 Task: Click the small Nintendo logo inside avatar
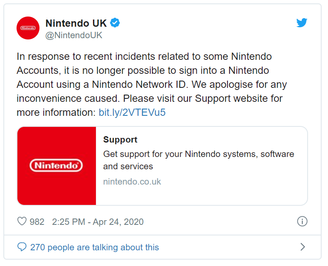[x=28, y=28]
